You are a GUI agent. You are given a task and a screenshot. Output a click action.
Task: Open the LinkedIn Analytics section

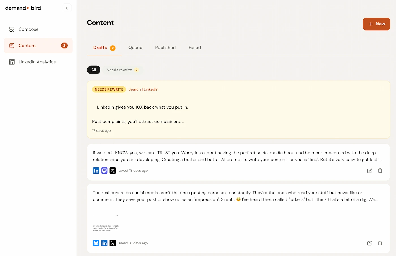tap(37, 62)
